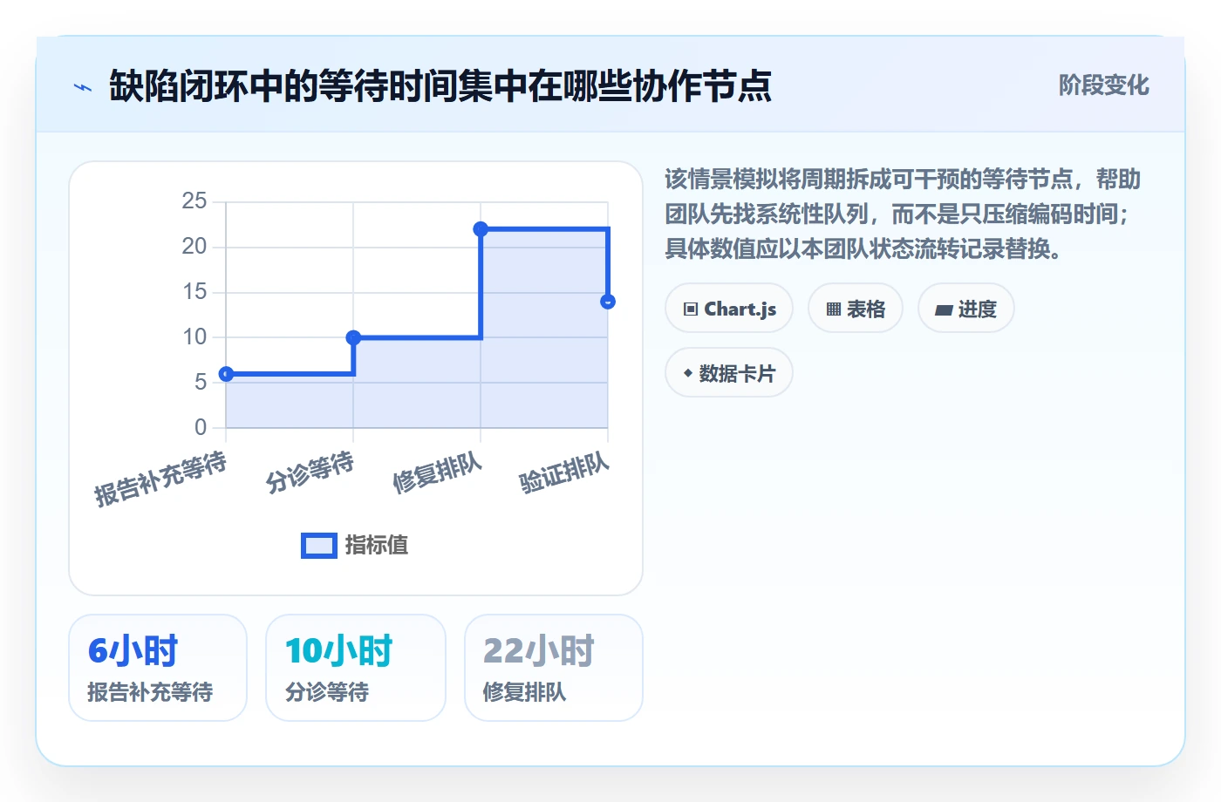Click the lightning bolt icon in header
The image size is (1221, 802).
pyautogui.click(x=83, y=87)
